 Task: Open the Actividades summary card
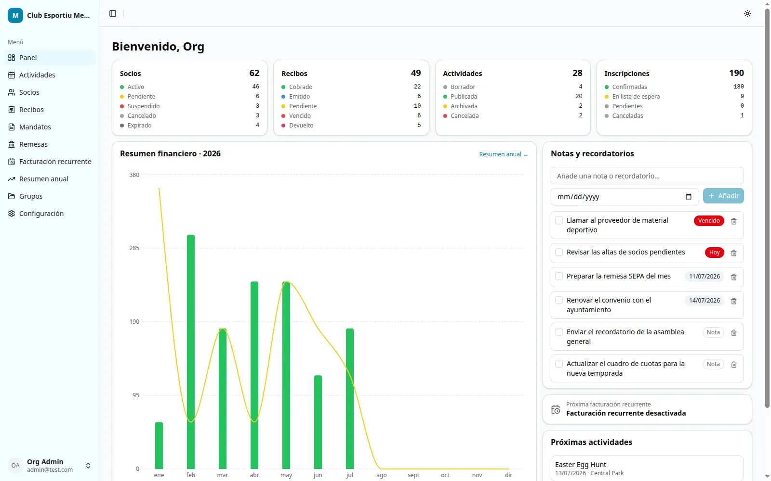click(513, 98)
